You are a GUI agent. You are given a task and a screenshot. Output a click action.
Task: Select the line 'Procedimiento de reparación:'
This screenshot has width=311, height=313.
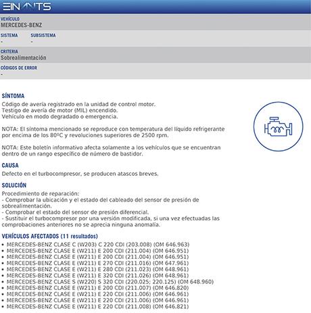point(41,193)
